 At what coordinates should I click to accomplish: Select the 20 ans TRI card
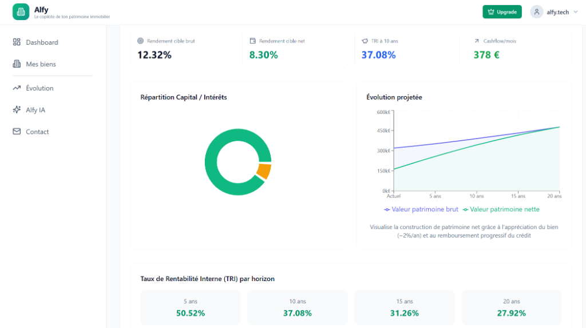(511, 307)
